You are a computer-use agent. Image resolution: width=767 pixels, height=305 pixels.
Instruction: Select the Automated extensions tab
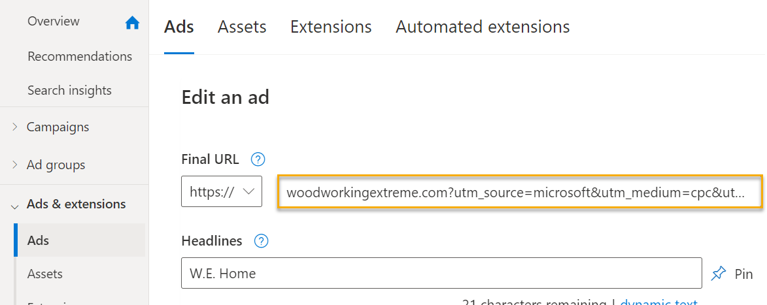[483, 27]
